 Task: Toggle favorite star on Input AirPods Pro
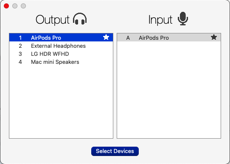coord(214,37)
